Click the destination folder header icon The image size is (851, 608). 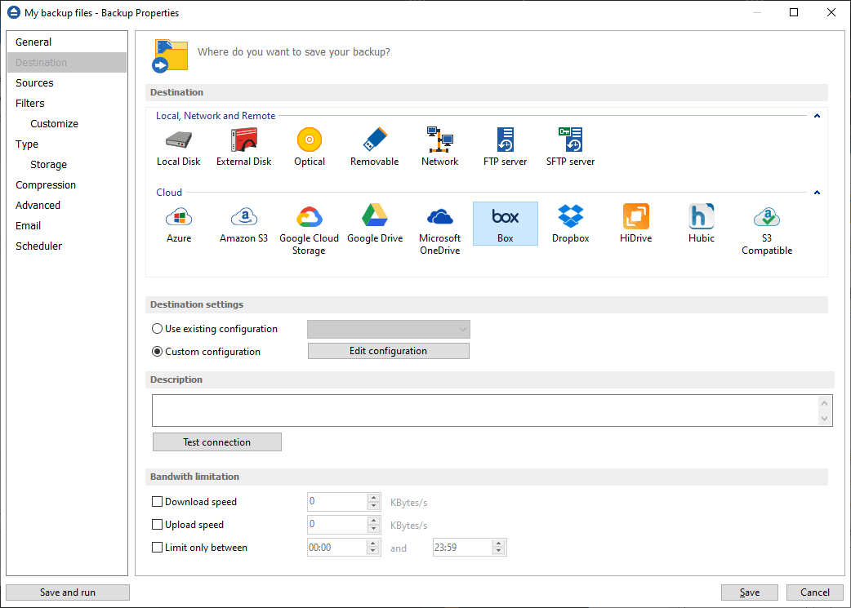[x=171, y=55]
